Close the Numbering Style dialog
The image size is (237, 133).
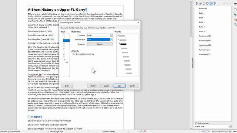point(138,23)
